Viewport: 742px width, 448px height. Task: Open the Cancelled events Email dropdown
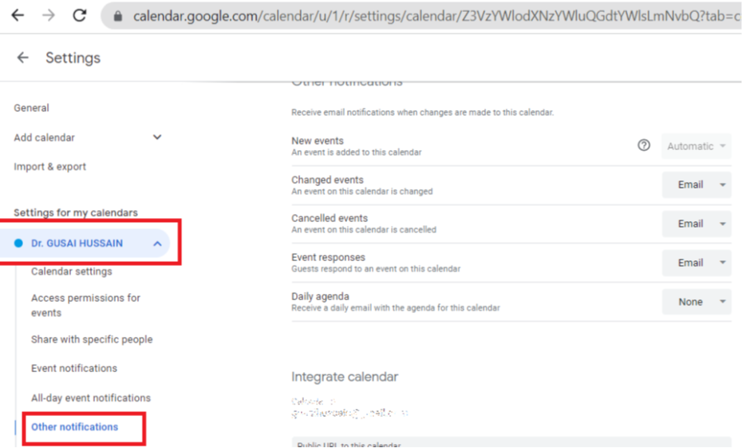click(697, 224)
